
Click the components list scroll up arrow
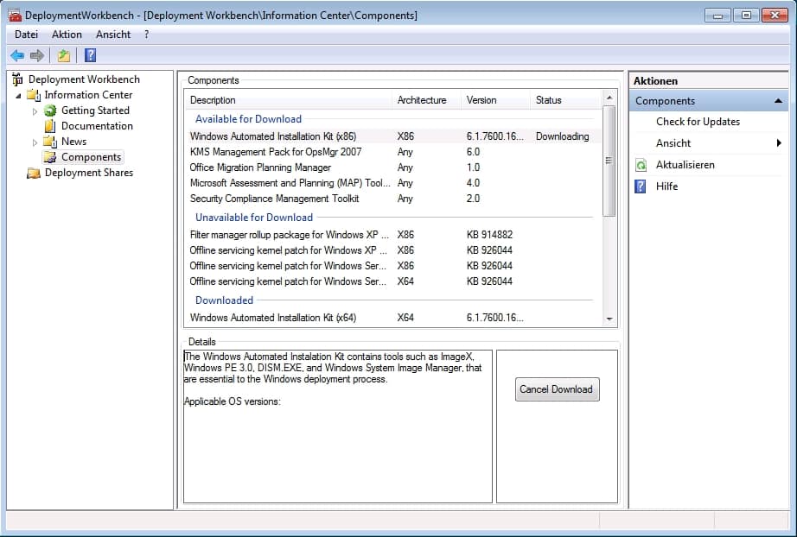pyautogui.click(x=609, y=98)
